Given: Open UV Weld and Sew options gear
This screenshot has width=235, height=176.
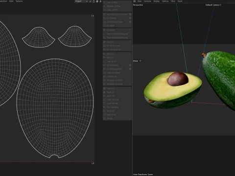Looking at the screenshot, I should [x=130, y=22].
